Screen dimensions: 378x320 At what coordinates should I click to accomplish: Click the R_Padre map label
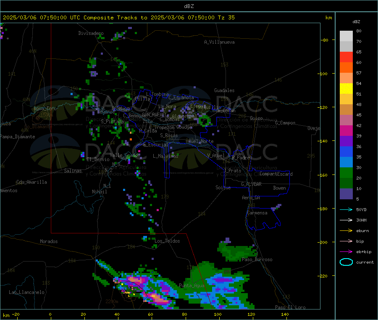241,158
